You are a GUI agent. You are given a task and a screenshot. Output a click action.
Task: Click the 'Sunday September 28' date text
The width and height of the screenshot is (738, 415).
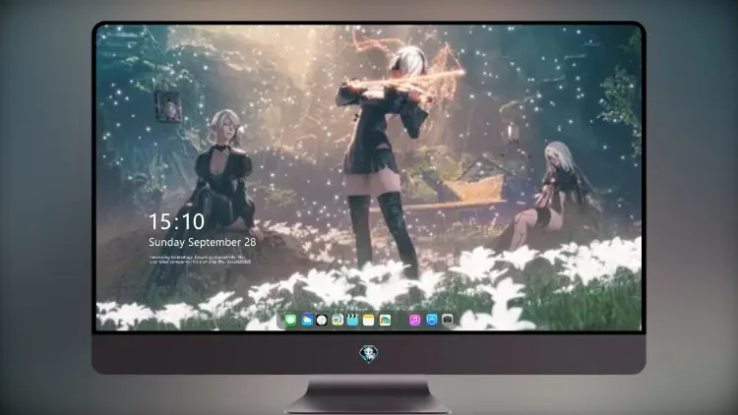(203, 242)
